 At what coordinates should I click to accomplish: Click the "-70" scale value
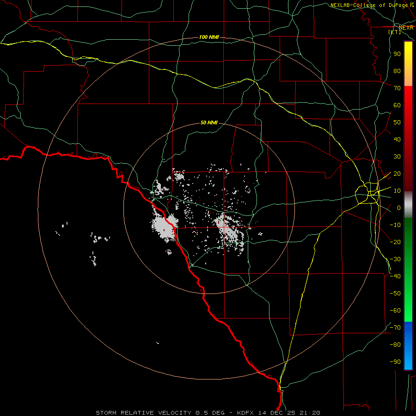(395, 328)
